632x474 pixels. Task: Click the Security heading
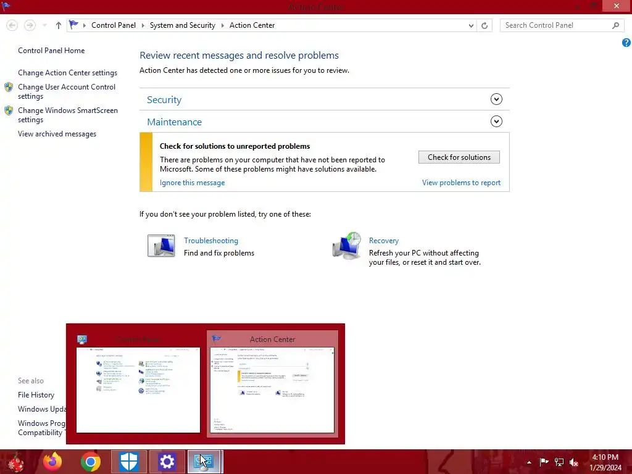tap(164, 99)
